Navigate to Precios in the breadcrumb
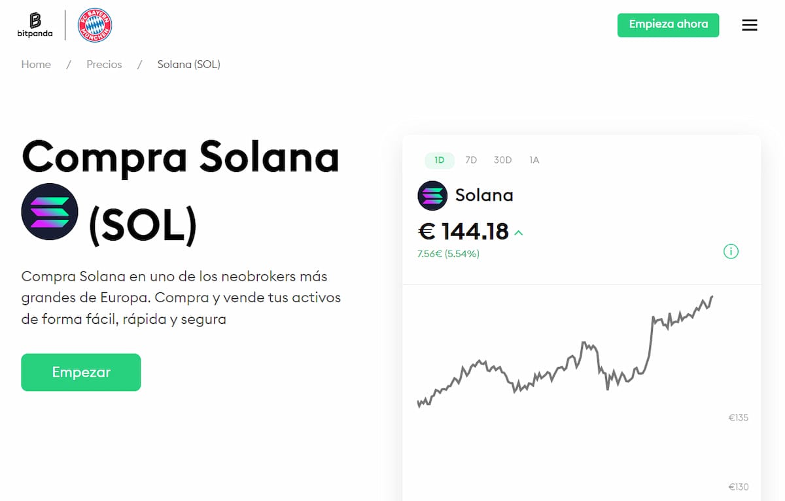The width and height of the screenshot is (785, 501). point(104,64)
